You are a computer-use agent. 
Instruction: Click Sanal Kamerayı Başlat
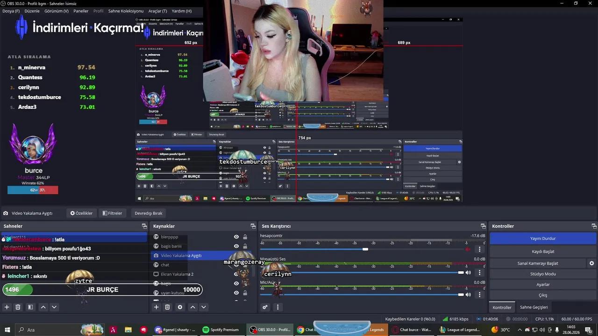[x=538, y=263]
